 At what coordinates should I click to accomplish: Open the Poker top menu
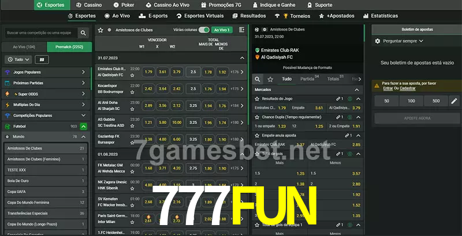coord(124,5)
